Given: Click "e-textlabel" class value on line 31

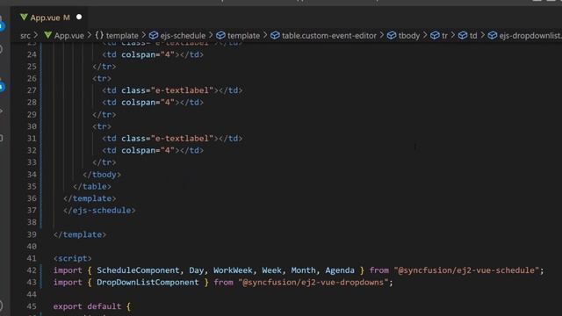Looking at the screenshot, I should [x=182, y=139].
